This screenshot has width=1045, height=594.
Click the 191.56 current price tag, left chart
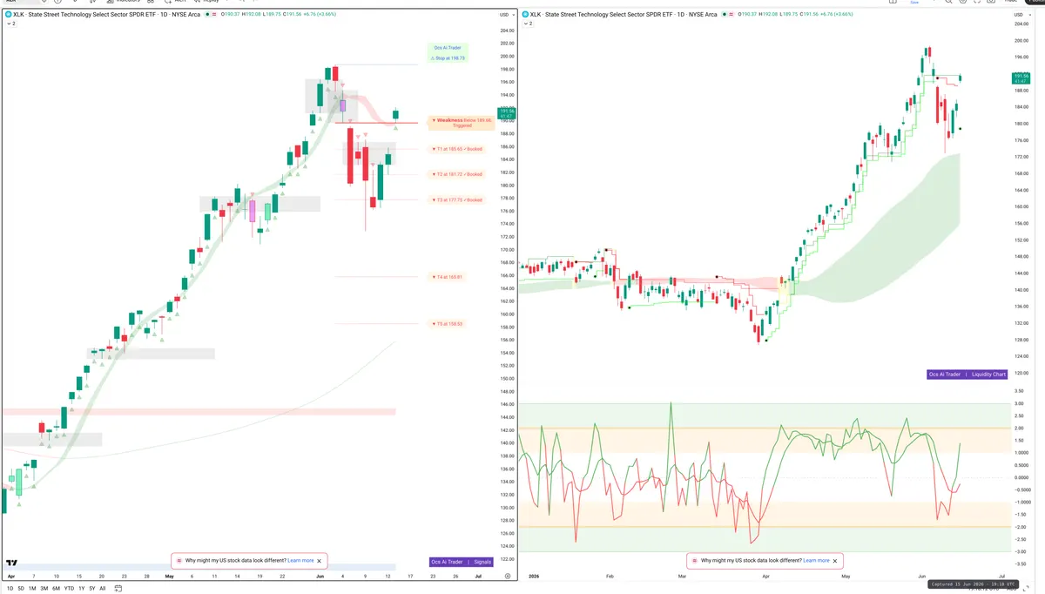507,113
